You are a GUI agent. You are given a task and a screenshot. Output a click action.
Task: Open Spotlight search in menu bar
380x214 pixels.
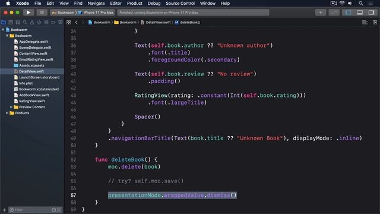pos(361,4)
